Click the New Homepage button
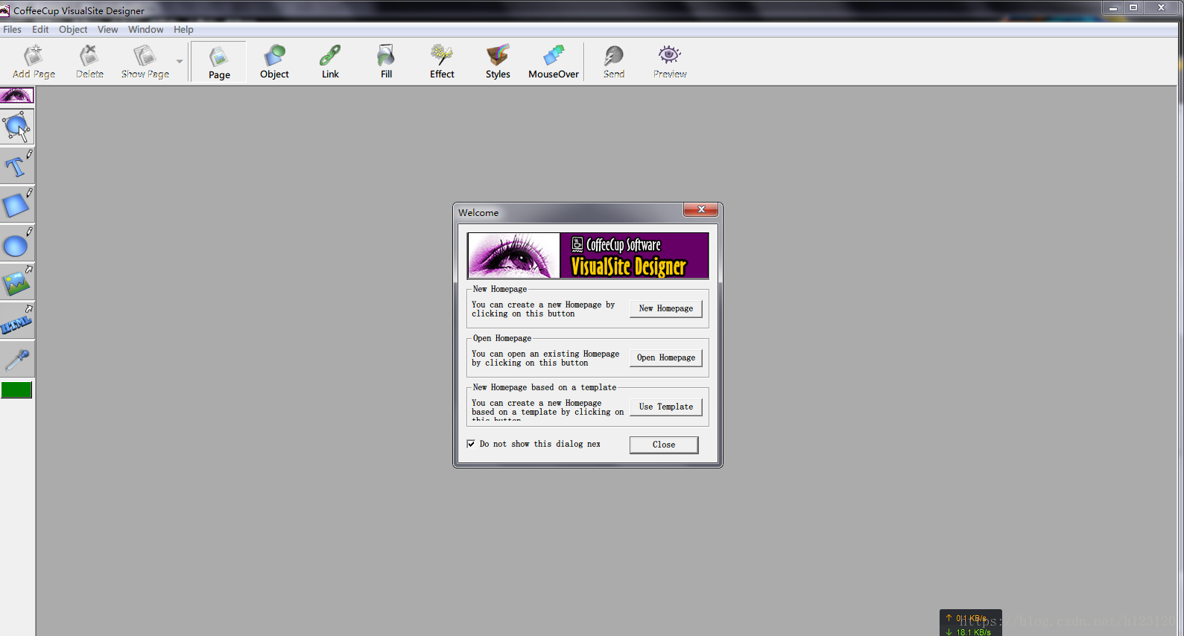 click(666, 308)
